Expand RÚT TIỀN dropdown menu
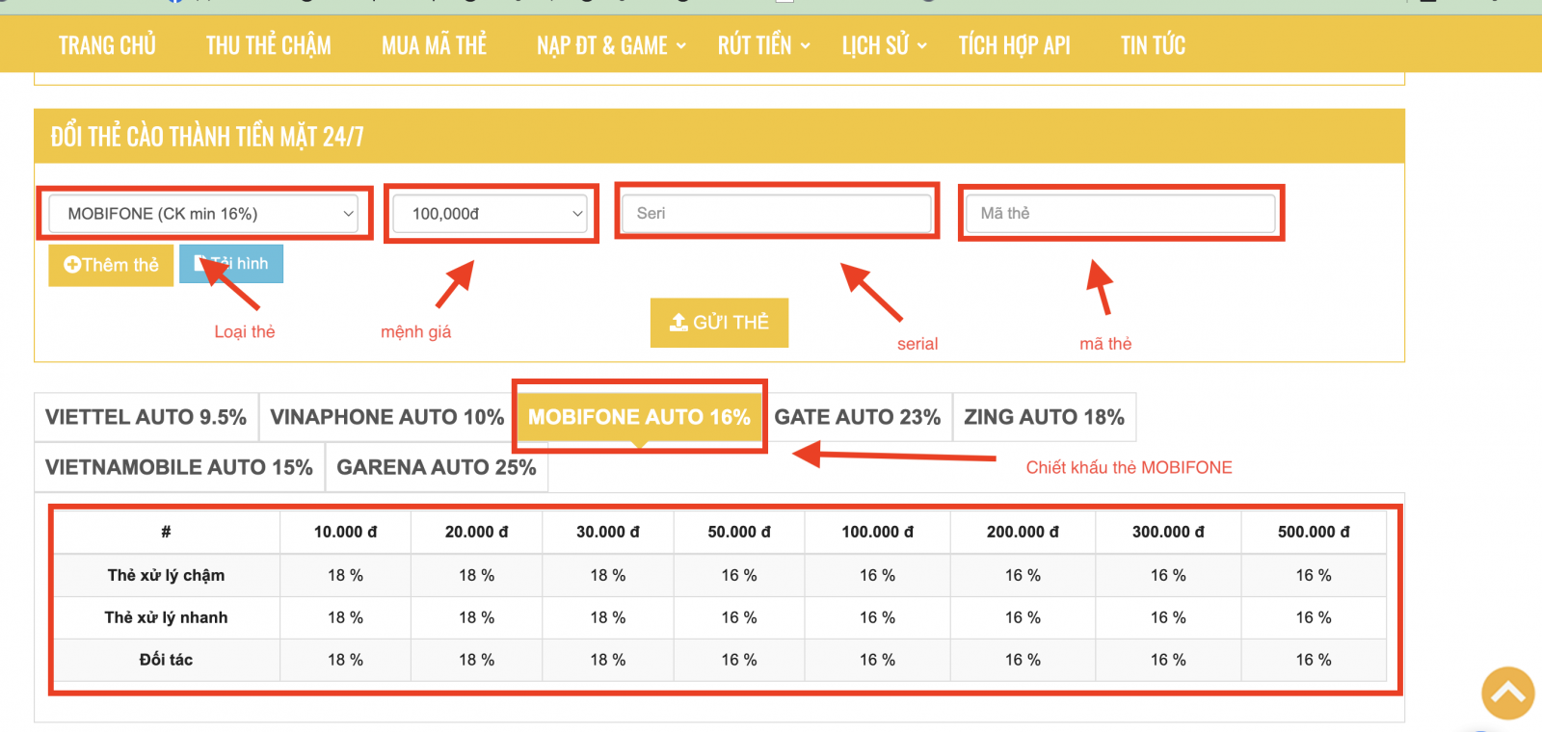 click(x=763, y=45)
